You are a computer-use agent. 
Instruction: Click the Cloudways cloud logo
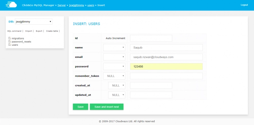tap(11, 5)
